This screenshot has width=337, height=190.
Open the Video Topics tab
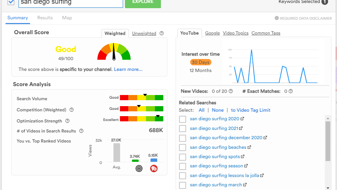(x=235, y=33)
